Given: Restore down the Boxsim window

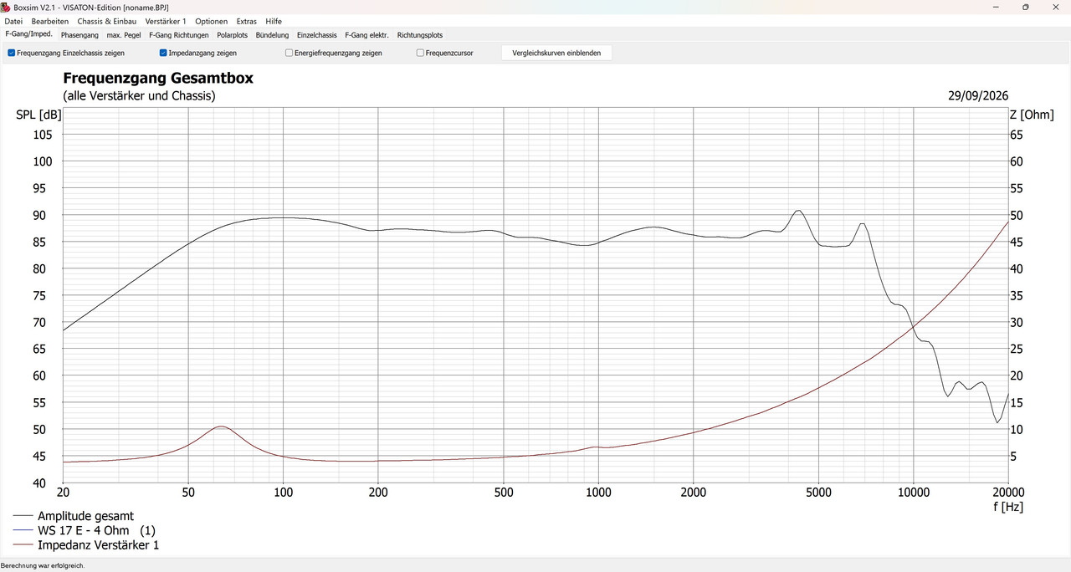Looking at the screenshot, I should pos(1026,7).
